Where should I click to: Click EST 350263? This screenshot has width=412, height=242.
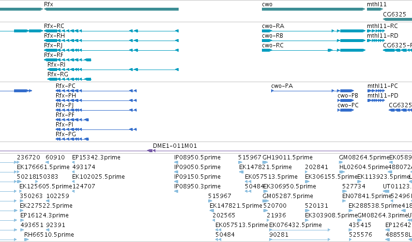pyautogui.click(x=31, y=196)
